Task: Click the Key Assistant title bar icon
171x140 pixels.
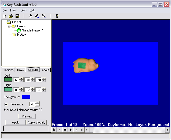Action: [x=4, y=4]
